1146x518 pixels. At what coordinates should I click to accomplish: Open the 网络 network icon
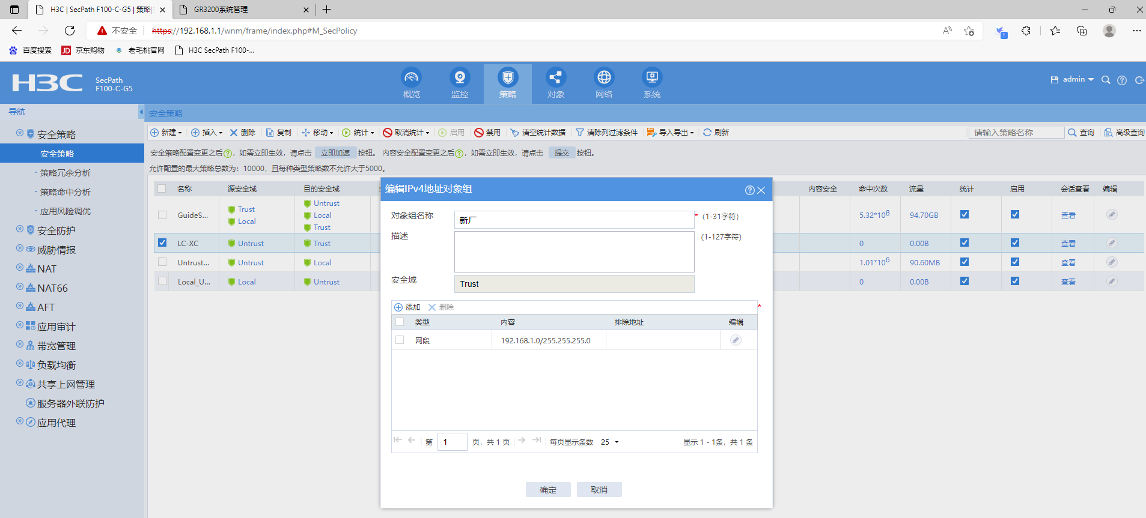pos(604,78)
